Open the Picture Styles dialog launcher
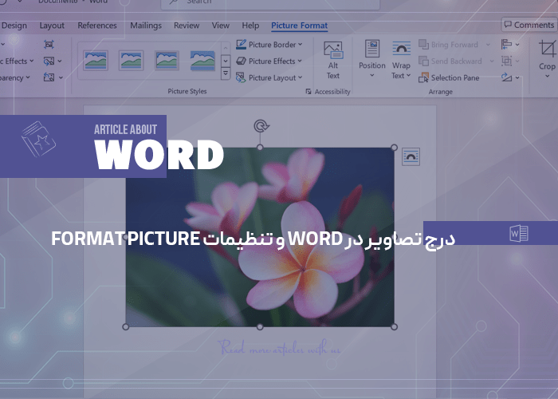 click(308, 92)
